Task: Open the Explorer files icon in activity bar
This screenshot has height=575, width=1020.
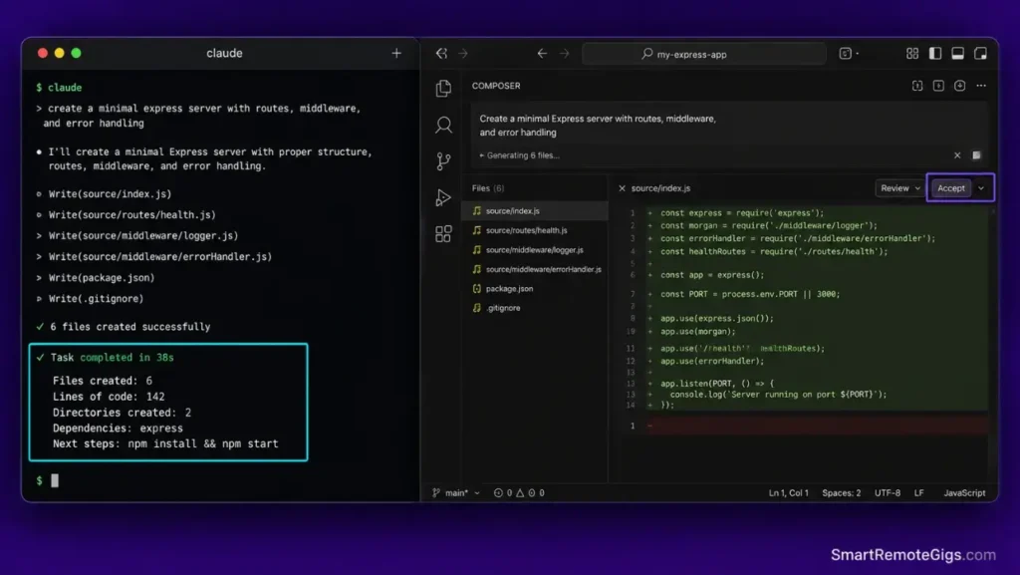Action: click(443, 88)
